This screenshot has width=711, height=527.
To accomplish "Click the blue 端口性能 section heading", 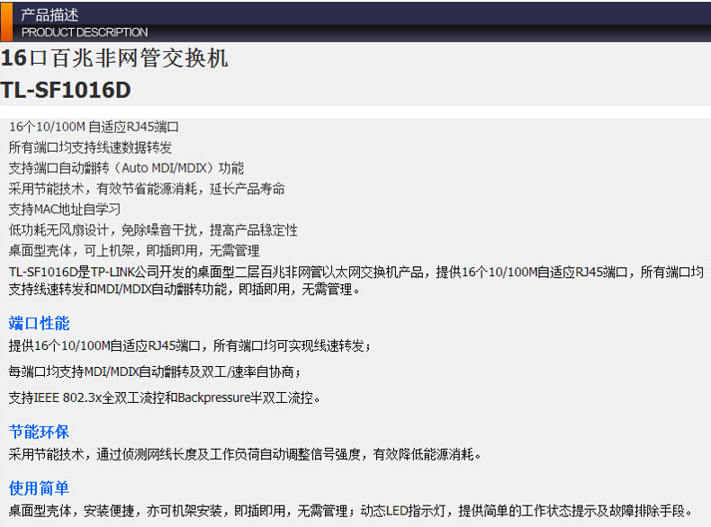I will pos(39,323).
